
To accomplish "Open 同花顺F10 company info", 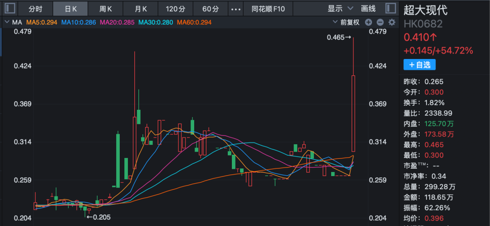I will pos(269,9).
